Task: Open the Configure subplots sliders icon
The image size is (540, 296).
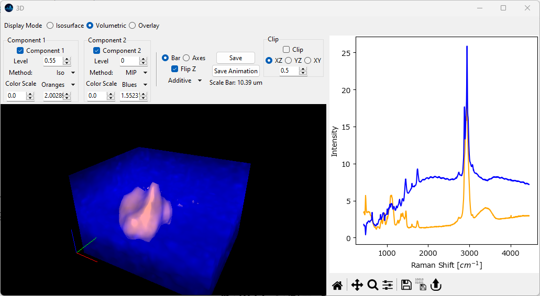Action: coord(388,285)
